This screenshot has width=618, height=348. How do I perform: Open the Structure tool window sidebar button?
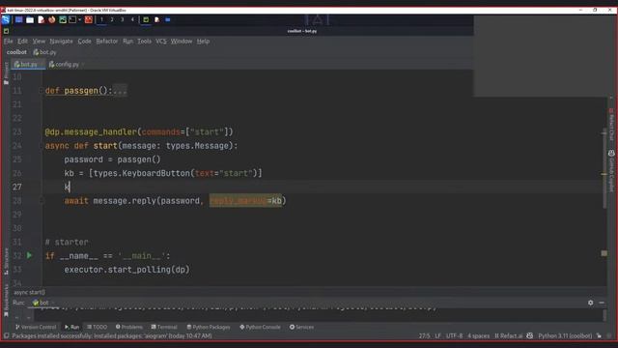[6, 261]
